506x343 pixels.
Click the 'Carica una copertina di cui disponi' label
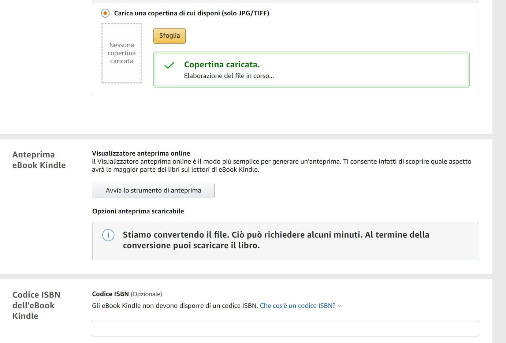191,13
